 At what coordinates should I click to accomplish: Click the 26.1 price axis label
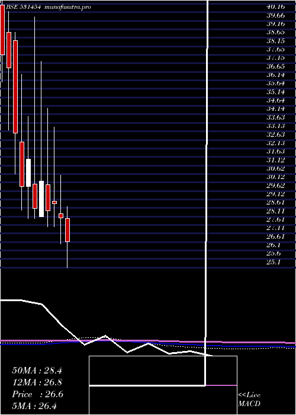[274, 245]
